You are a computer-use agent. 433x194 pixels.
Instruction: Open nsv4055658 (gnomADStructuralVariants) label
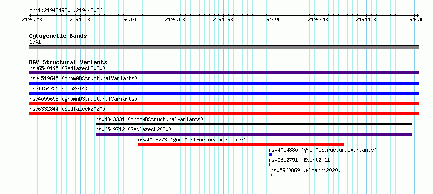coord(83,99)
